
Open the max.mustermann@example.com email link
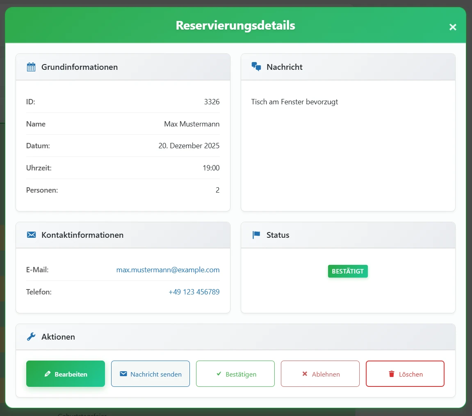click(168, 270)
